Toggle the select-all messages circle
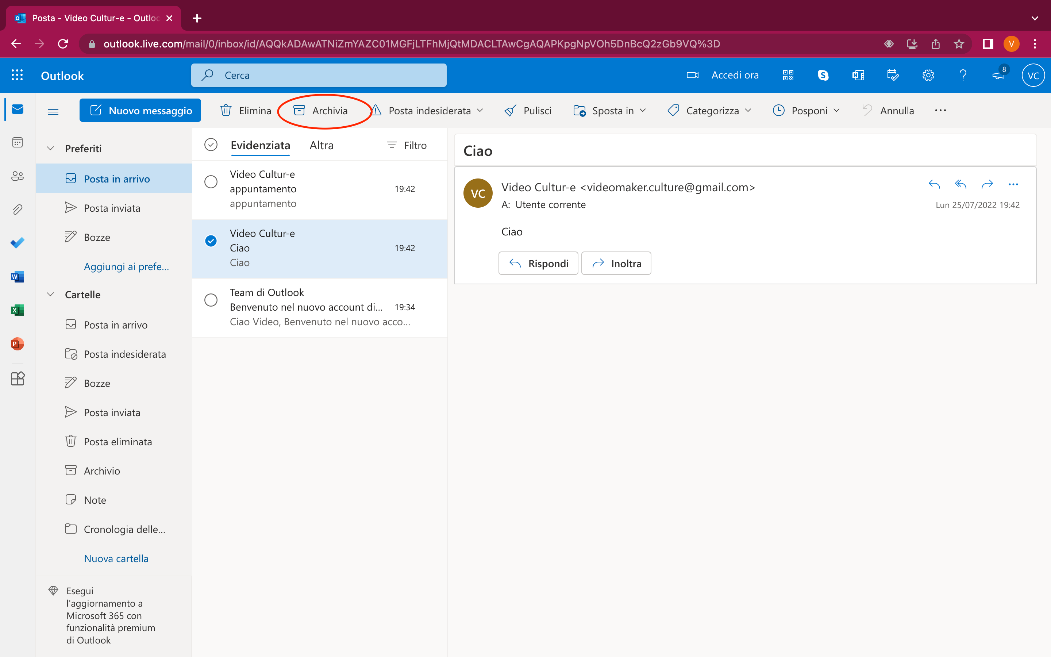 click(x=211, y=145)
